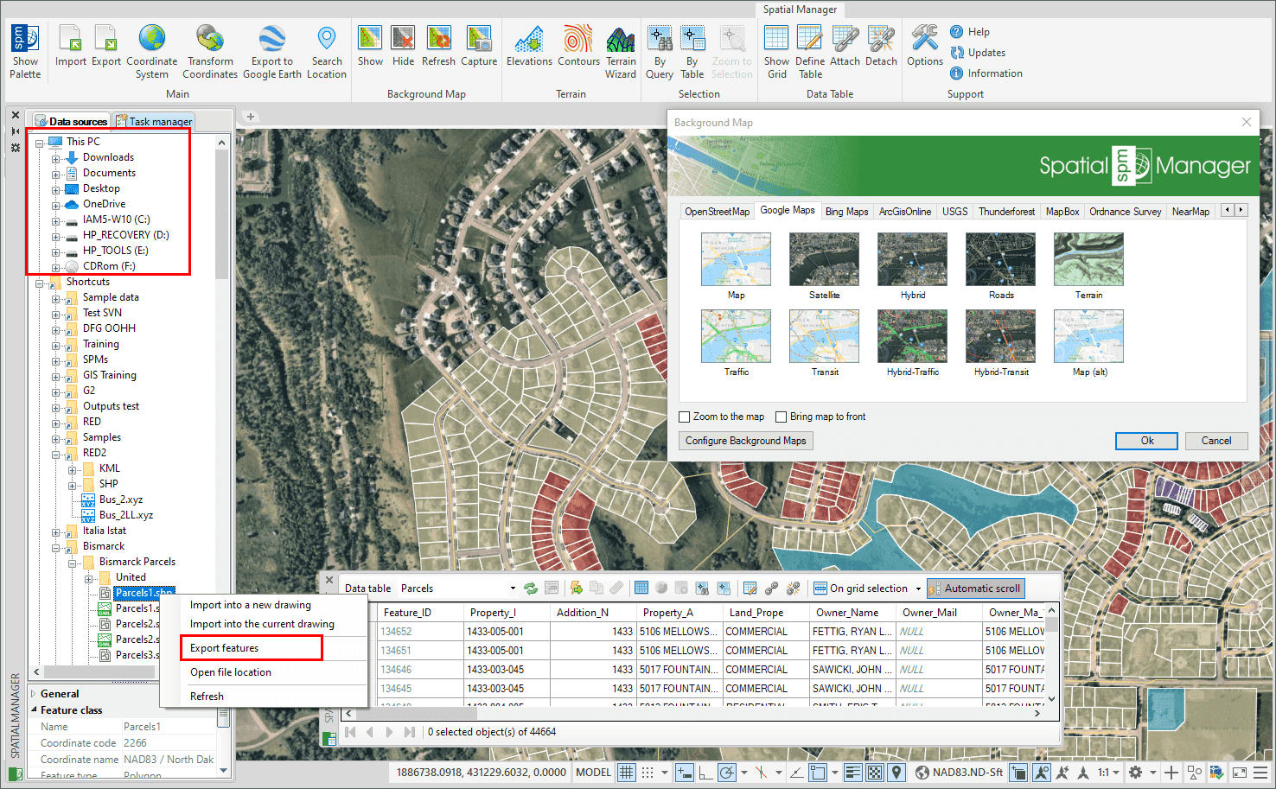The height and width of the screenshot is (789, 1276).
Task: Select the Bing Maps tab
Action: pos(846,212)
